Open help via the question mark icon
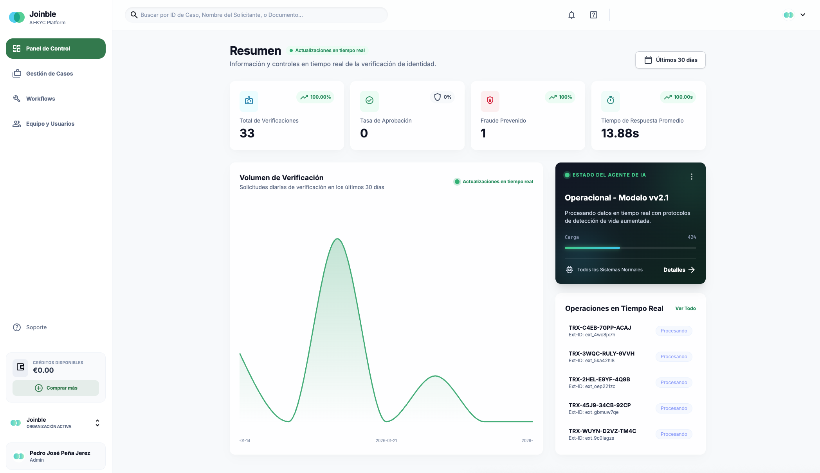This screenshot has height=473, width=820. [x=593, y=14]
